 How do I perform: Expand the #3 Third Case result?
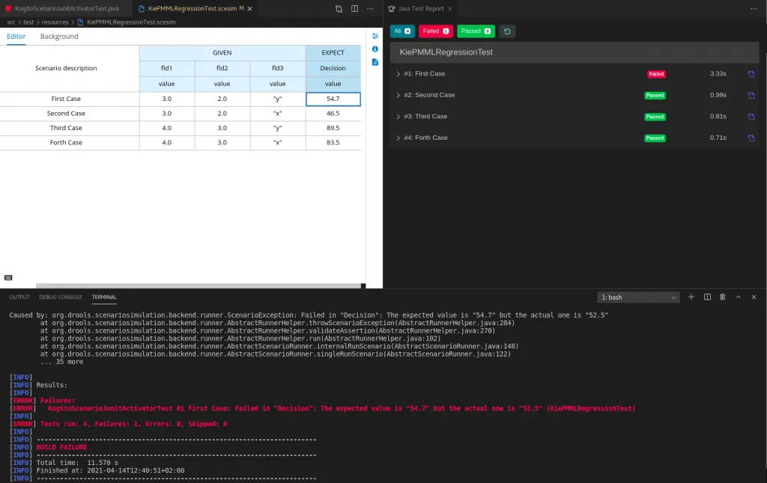[398, 117]
